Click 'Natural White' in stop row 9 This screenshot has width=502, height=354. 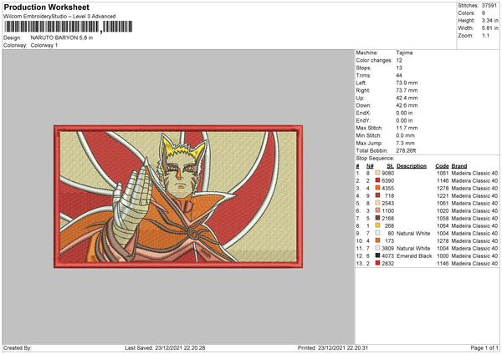[x=413, y=233]
